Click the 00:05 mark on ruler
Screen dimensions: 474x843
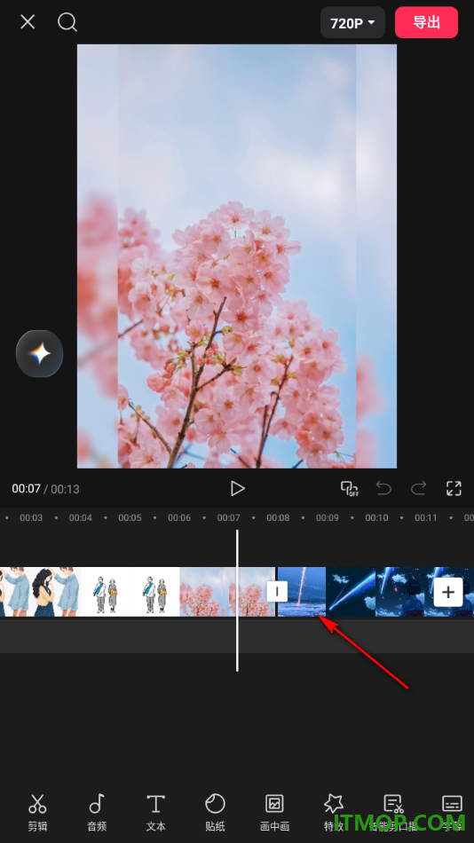[130, 517]
